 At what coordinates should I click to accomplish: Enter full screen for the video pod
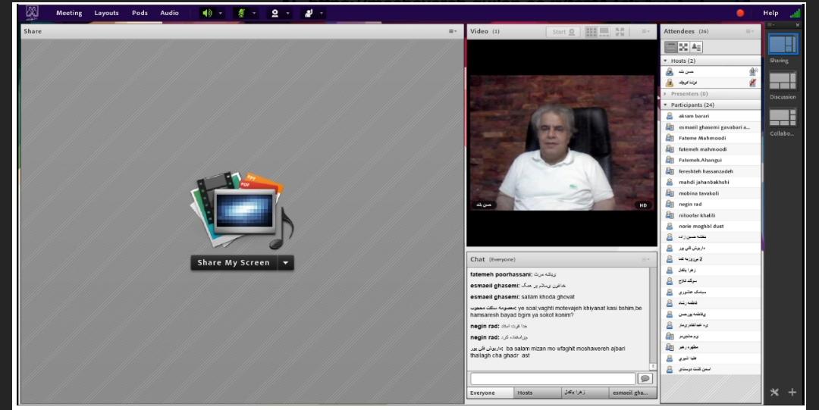click(x=620, y=32)
